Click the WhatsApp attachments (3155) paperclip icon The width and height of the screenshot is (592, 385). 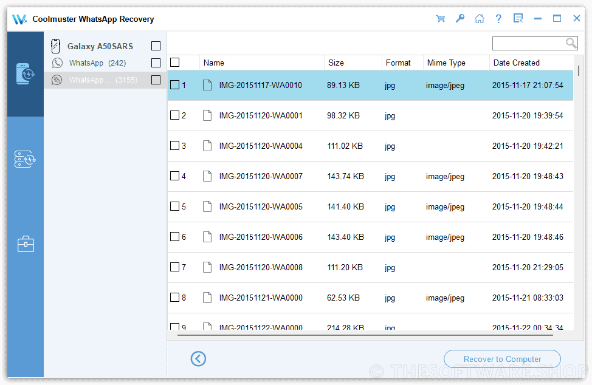[x=57, y=80]
